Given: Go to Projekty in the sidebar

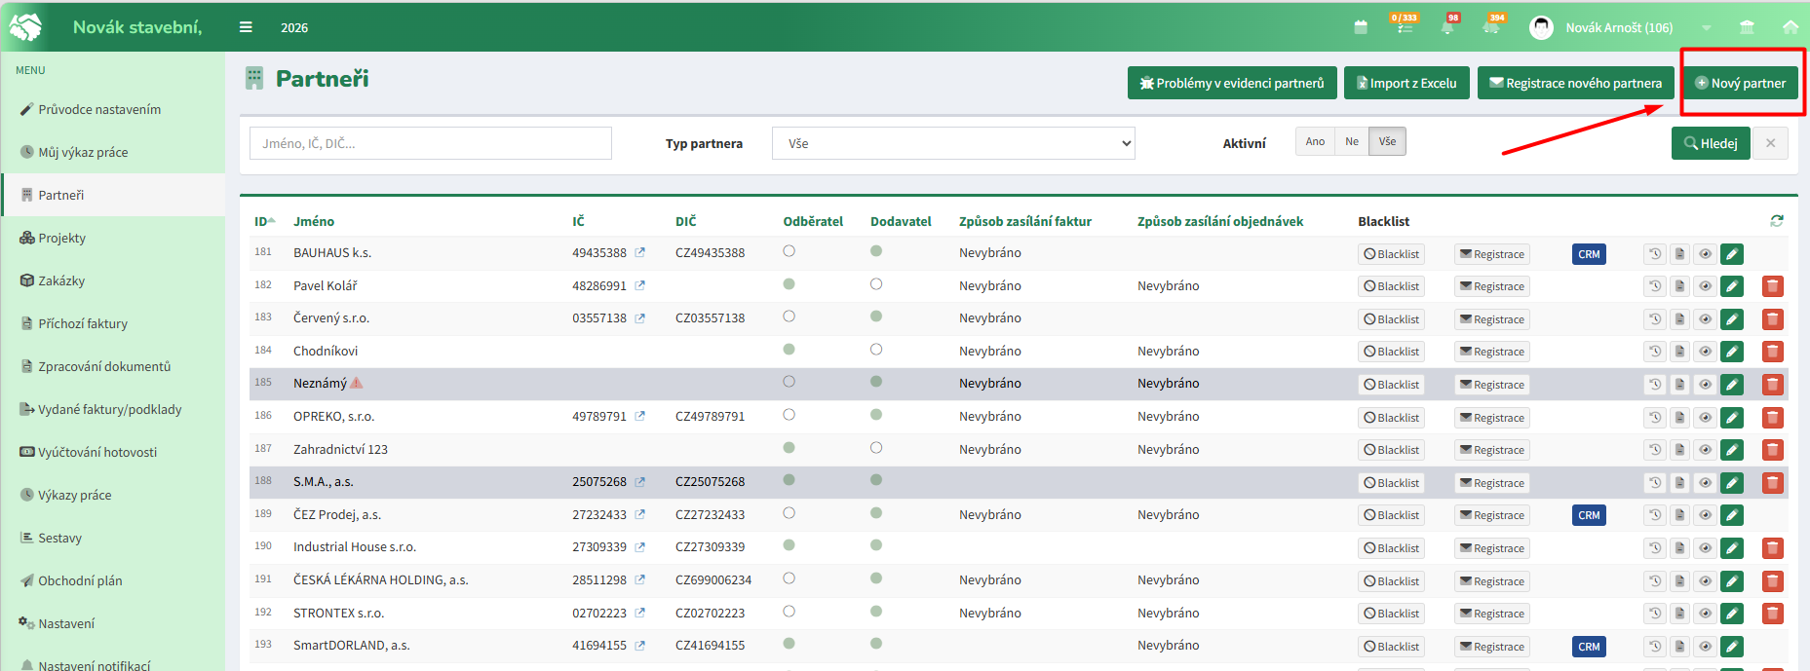Looking at the screenshot, I should tap(61, 238).
